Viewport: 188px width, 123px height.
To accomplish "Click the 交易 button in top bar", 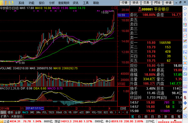I will (146, 2).
